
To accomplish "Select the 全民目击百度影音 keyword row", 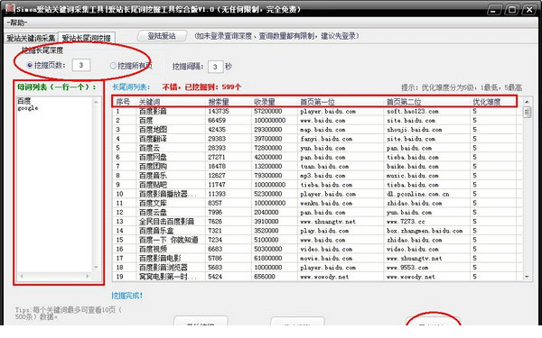I will tap(166, 222).
